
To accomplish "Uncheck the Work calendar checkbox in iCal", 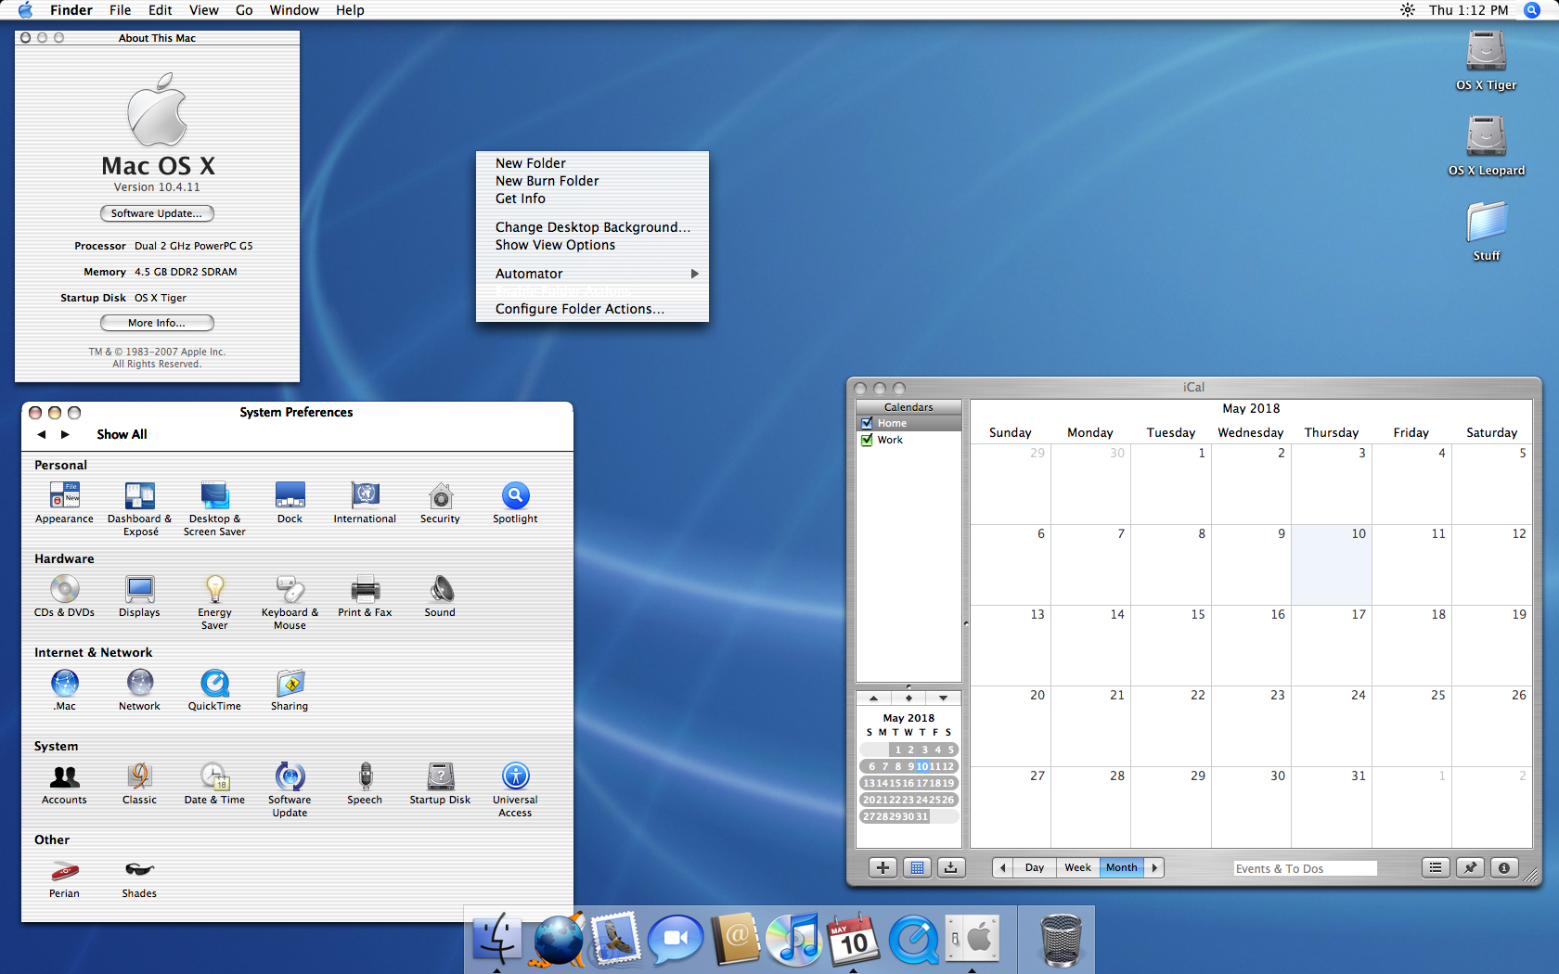I will coord(867,440).
